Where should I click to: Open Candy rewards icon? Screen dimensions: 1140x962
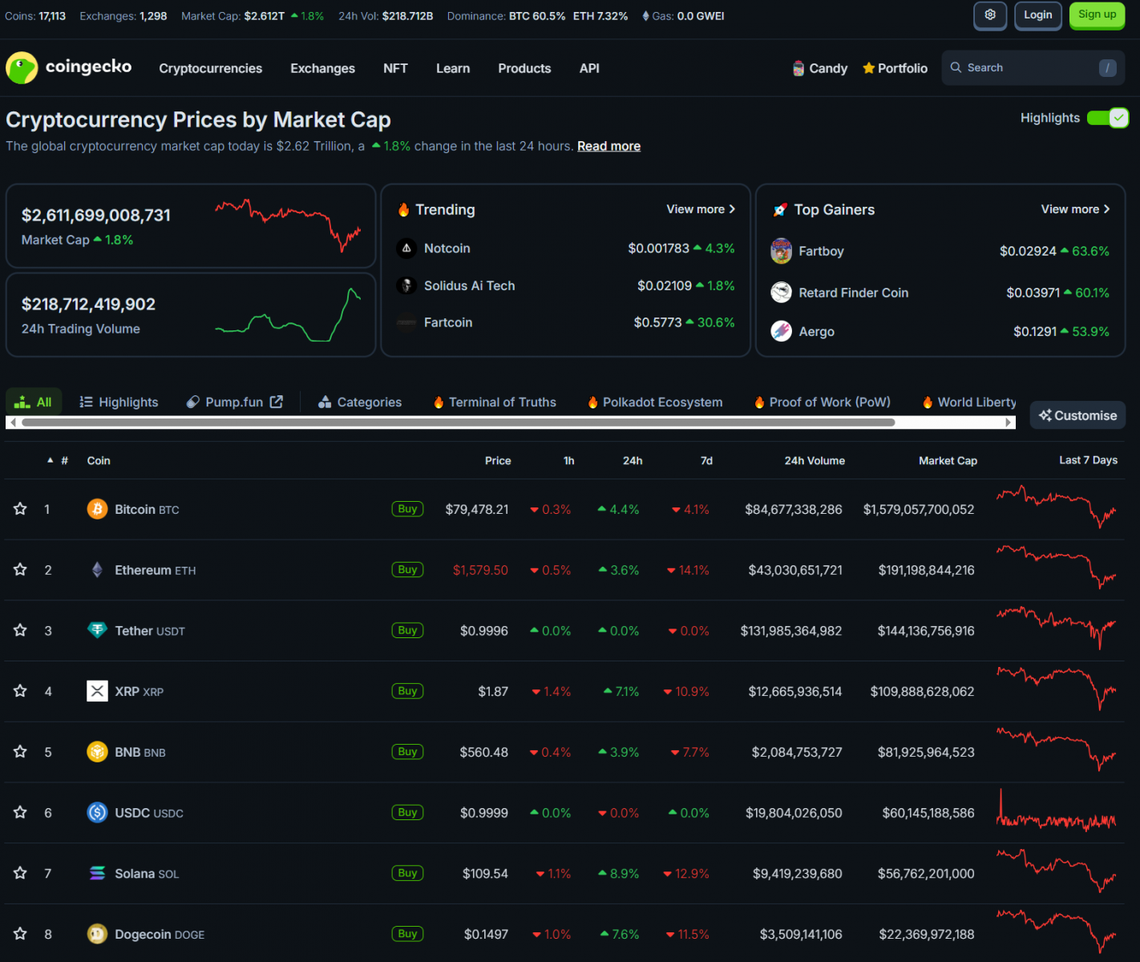pyautogui.click(x=798, y=69)
